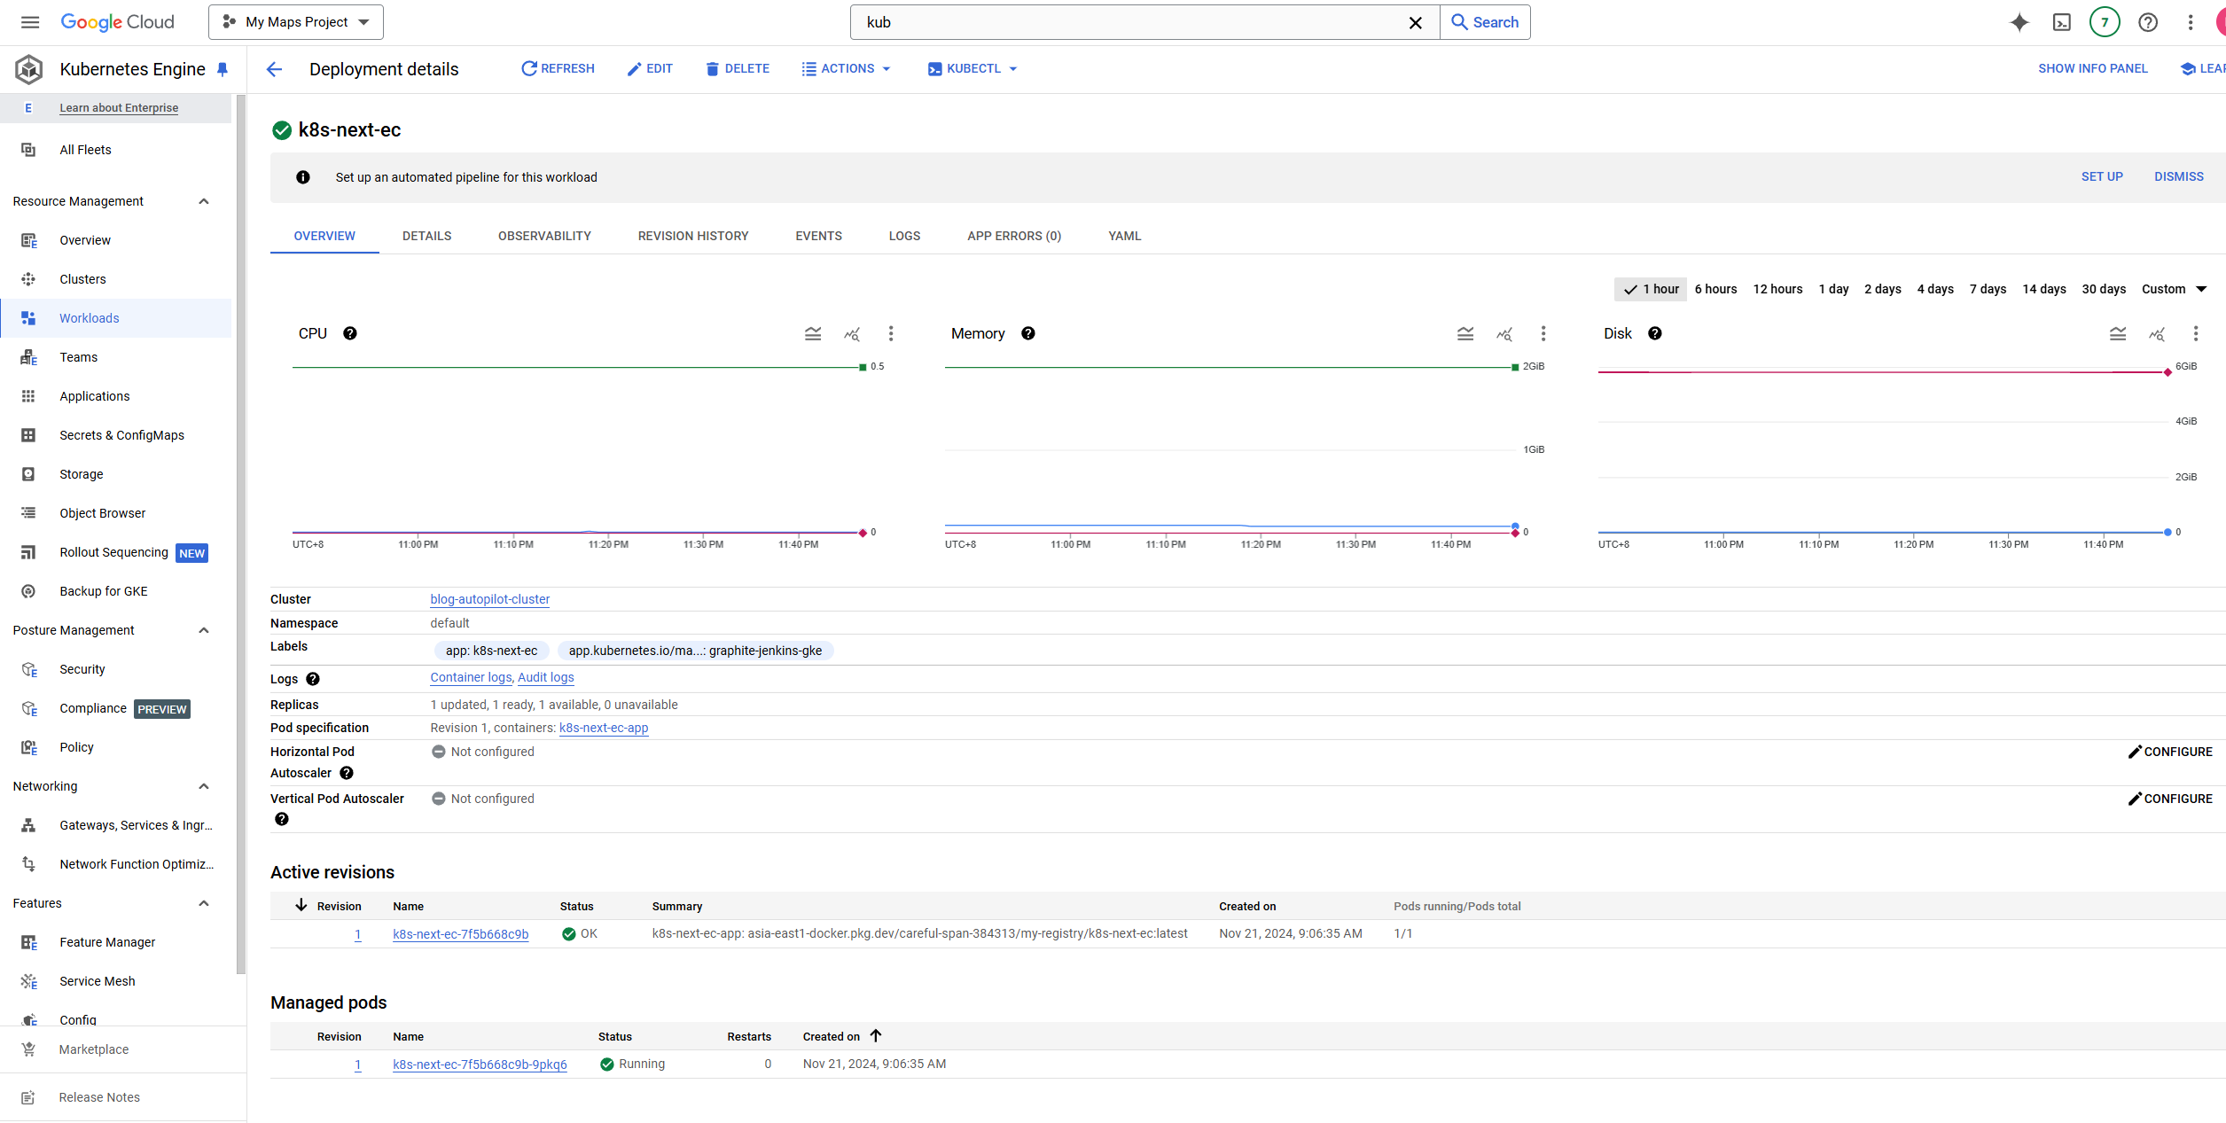Switch to the YAML tab
2226x1123 pixels.
[1123, 236]
